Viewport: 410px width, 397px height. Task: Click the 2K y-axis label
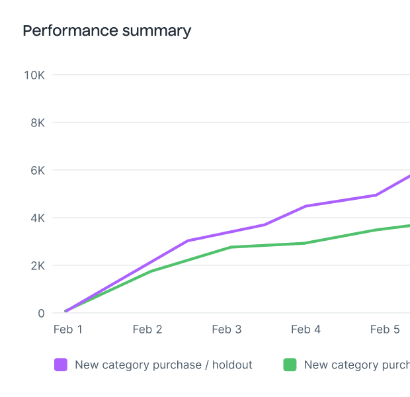pos(37,265)
